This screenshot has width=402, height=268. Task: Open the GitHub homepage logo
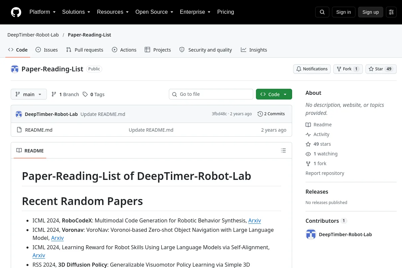click(x=16, y=12)
